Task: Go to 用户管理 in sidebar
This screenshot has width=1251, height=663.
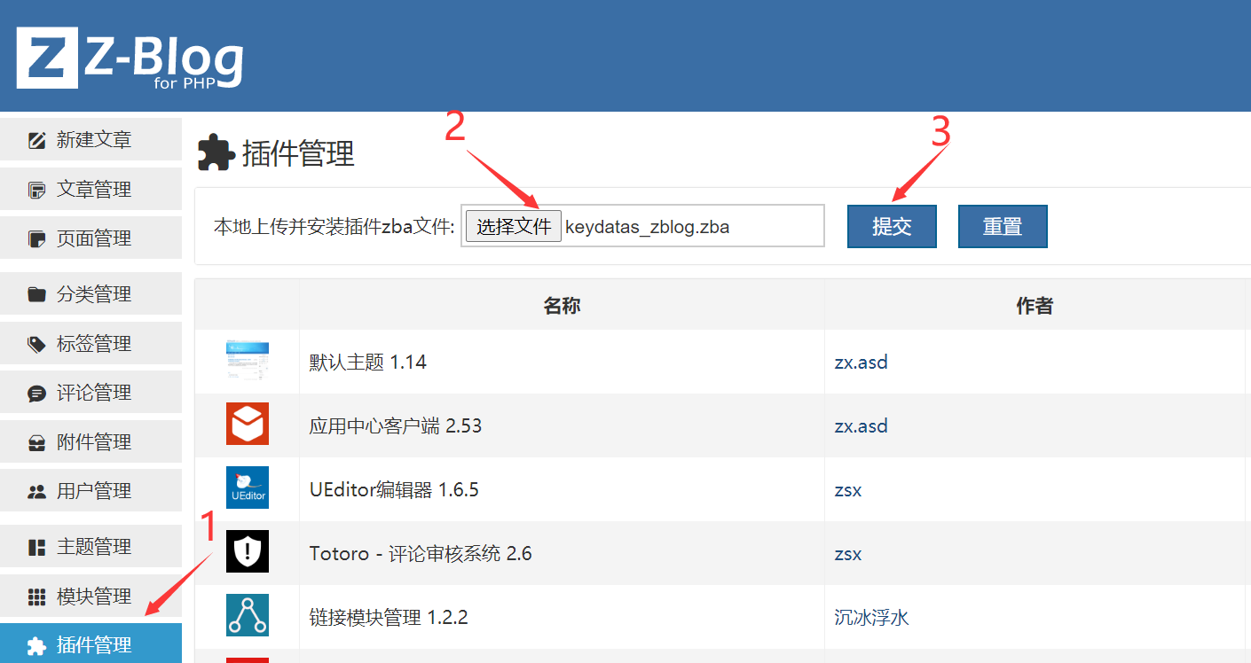Action: coord(90,490)
